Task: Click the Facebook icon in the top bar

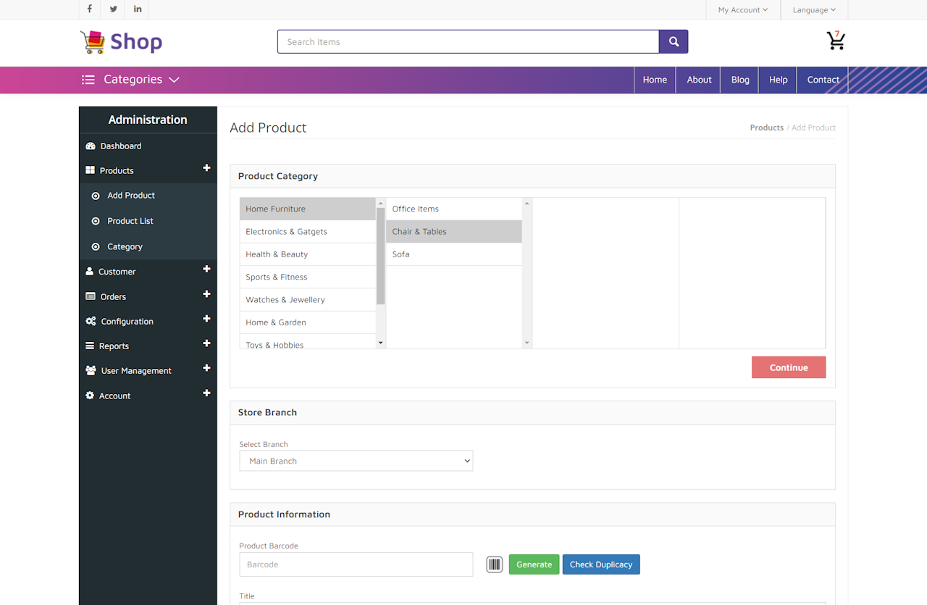Action: click(89, 9)
